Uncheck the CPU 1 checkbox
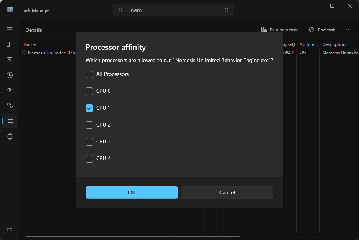 pyautogui.click(x=89, y=108)
